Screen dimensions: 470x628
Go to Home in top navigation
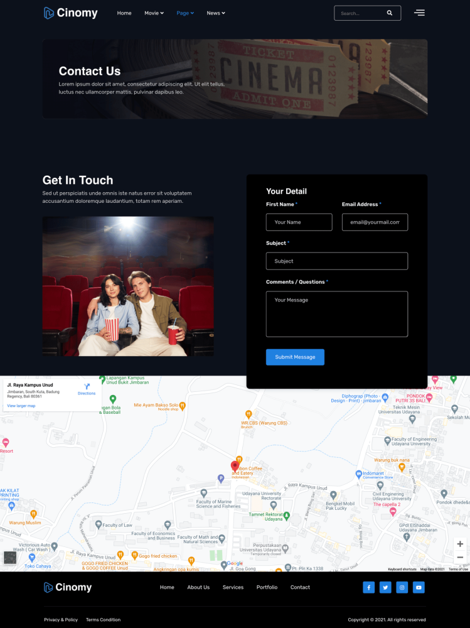click(x=124, y=13)
